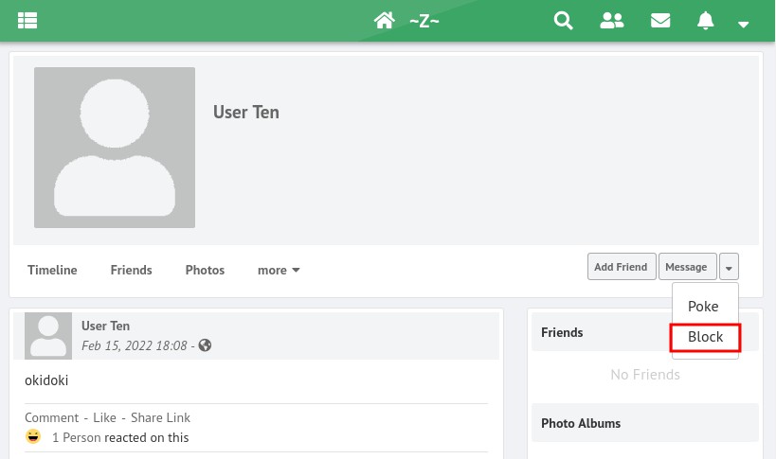The image size is (776, 459).
Task: Go to home via house icon
Action: [x=384, y=21]
